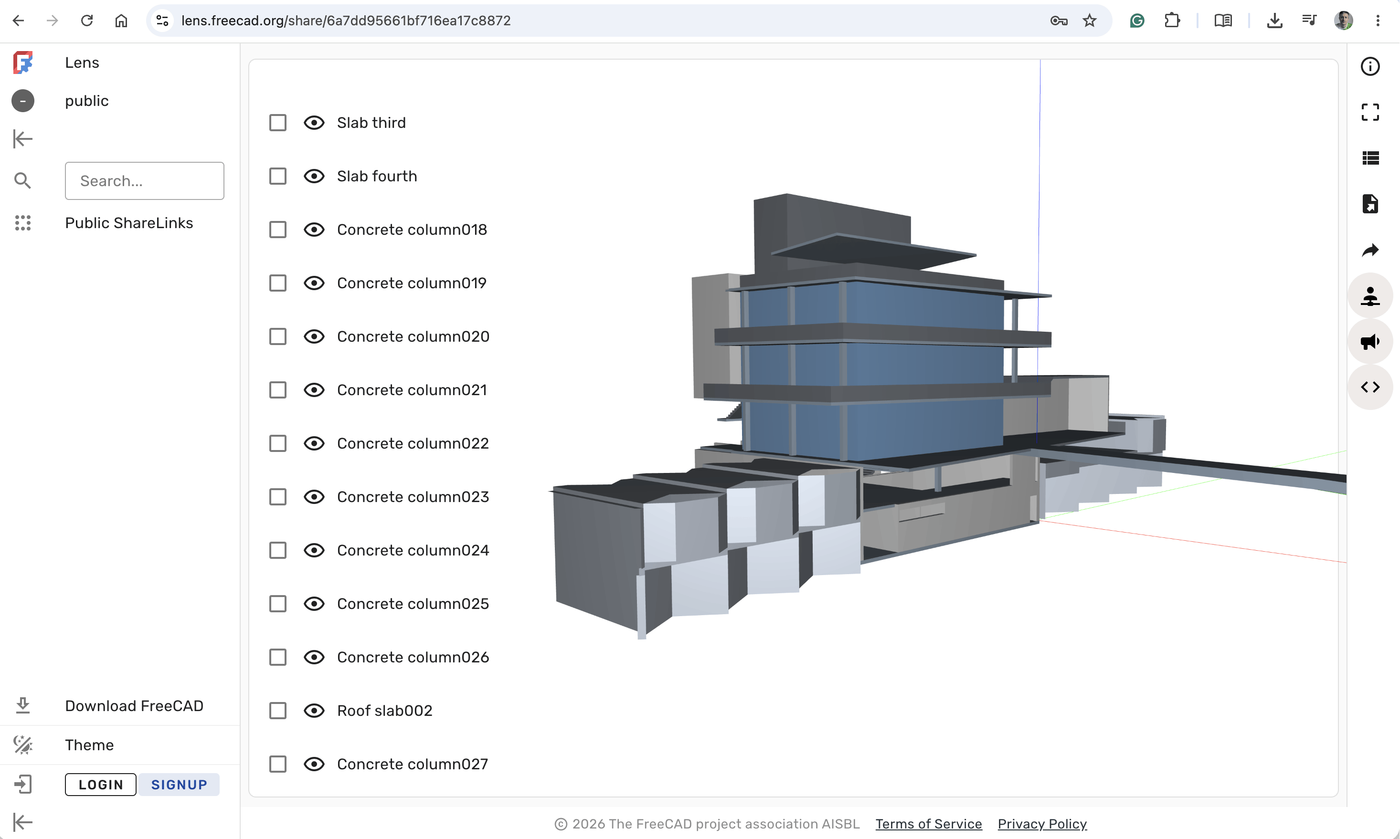Open the Theme menu item
This screenshot has height=839, width=1400.
89,745
